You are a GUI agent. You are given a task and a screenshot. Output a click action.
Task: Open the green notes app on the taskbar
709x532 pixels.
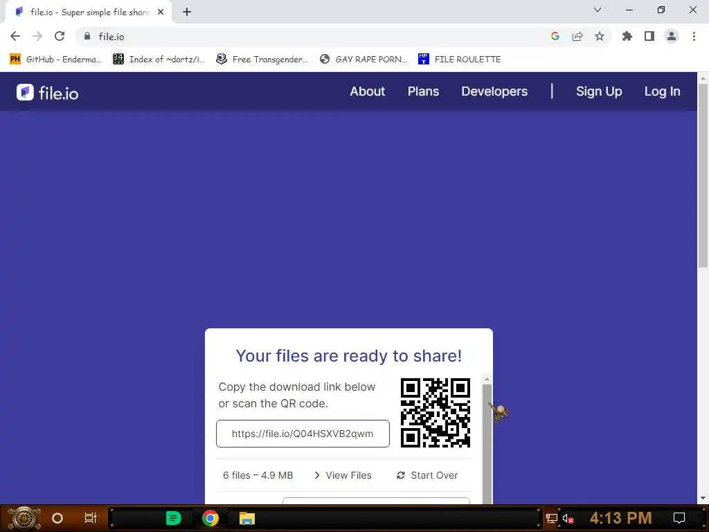(173, 518)
